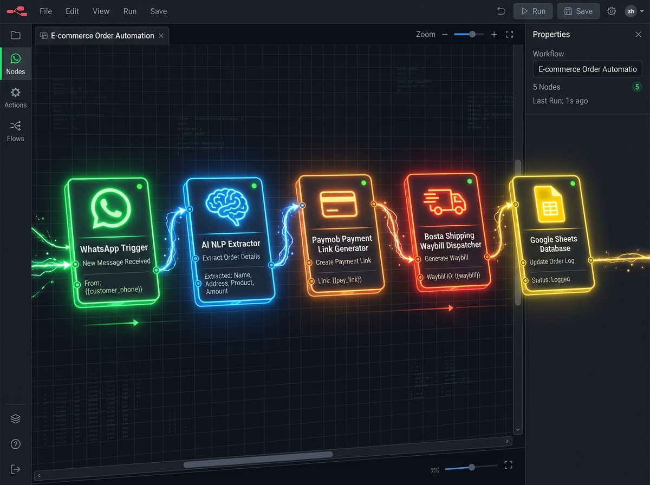Select the Nodes sidebar item
The image size is (650, 485).
(x=16, y=64)
